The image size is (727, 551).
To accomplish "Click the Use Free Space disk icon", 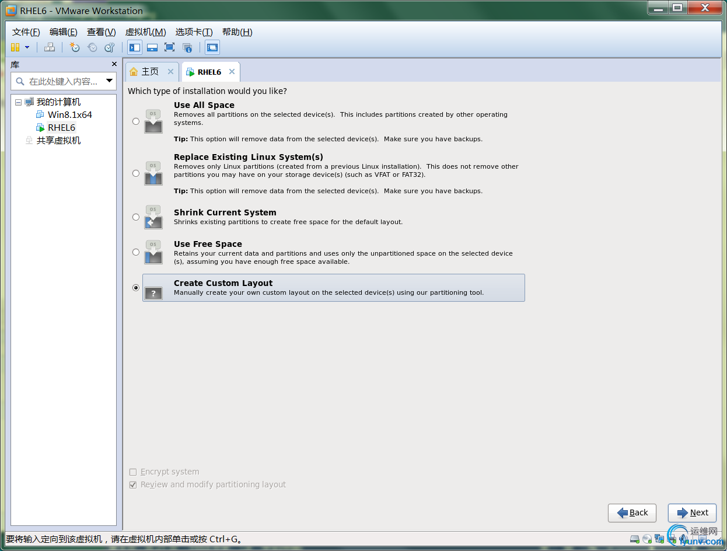I will pyautogui.click(x=153, y=253).
